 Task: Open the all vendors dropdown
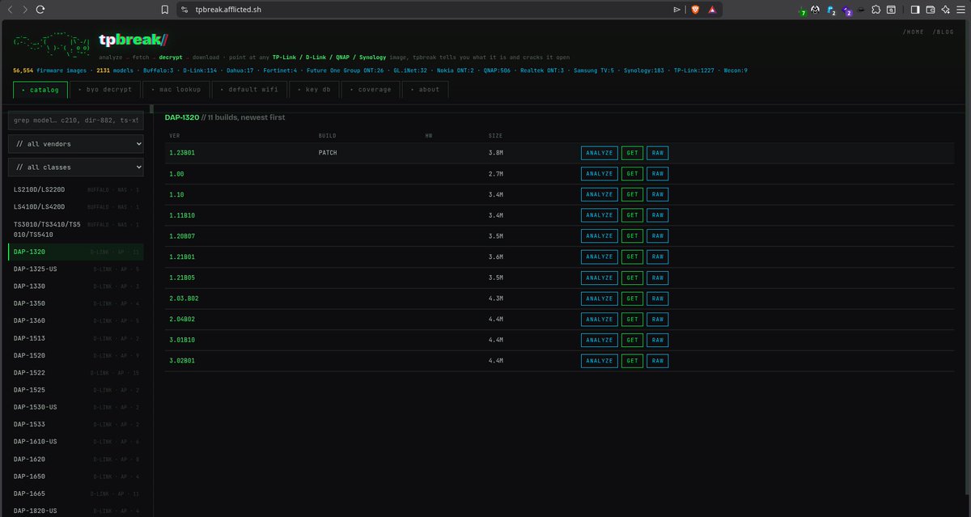click(x=76, y=143)
